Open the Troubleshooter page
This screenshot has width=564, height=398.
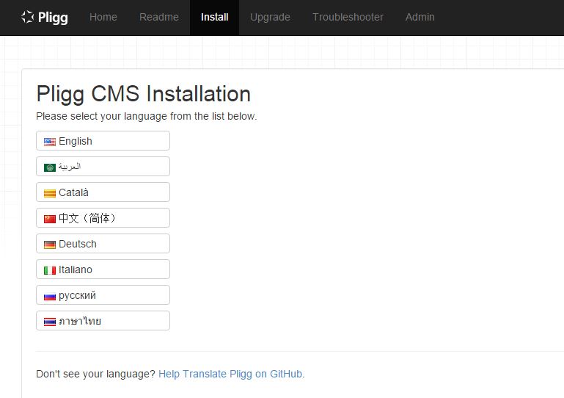(348, 17)
